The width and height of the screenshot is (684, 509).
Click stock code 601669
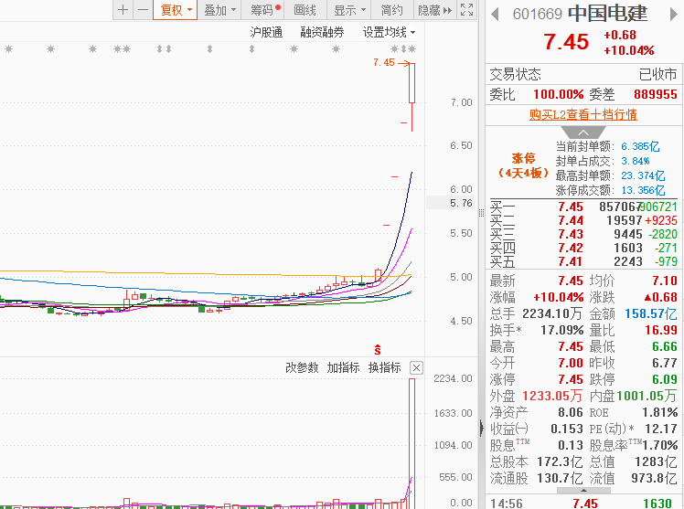coord(537,15)
